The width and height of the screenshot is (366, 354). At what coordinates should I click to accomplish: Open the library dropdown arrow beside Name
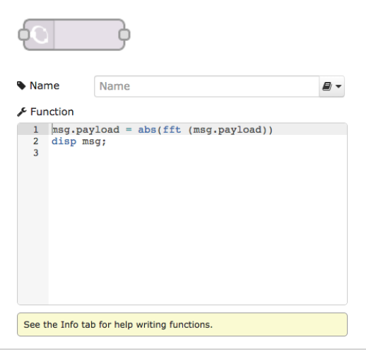tap(338, 86)
